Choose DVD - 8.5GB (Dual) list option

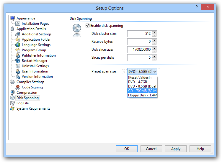pos(142,86)
